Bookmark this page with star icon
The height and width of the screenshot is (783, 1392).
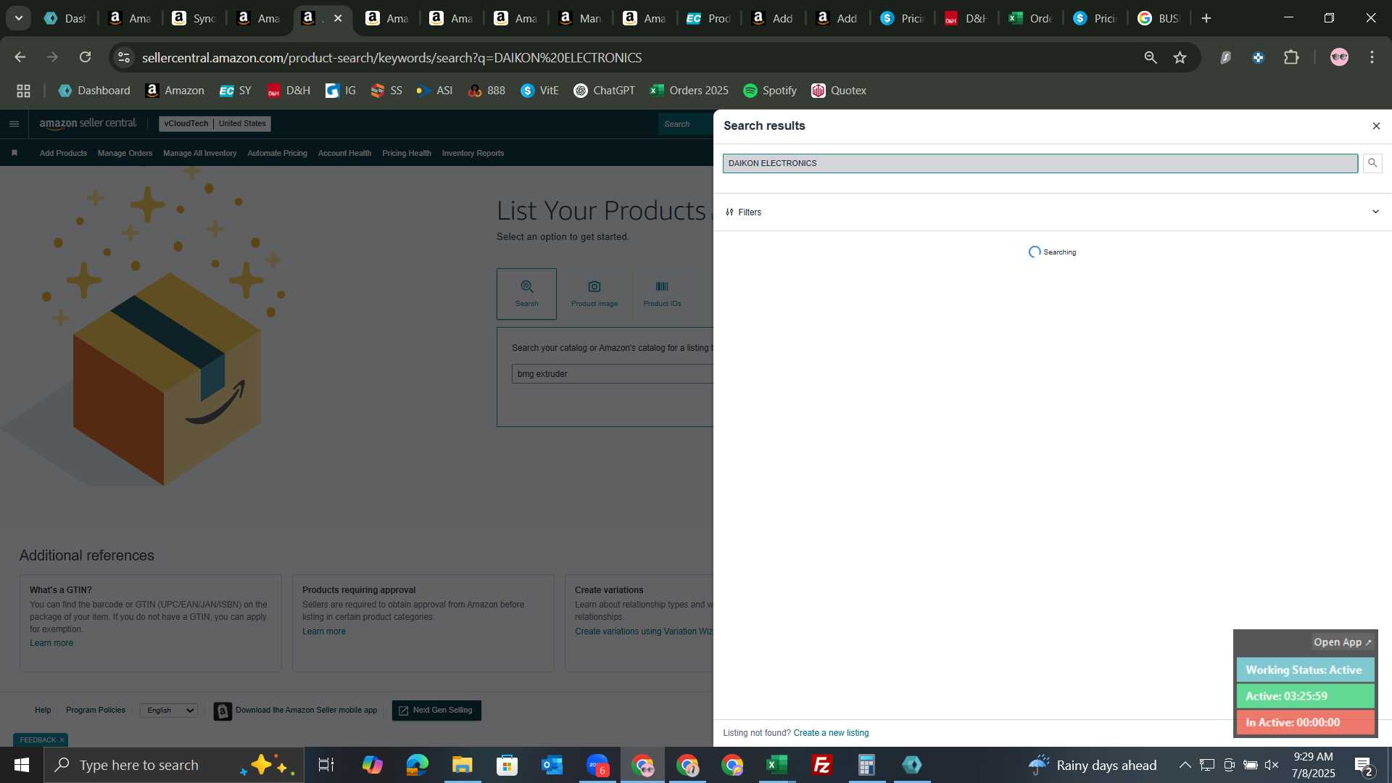[1180, 57]
